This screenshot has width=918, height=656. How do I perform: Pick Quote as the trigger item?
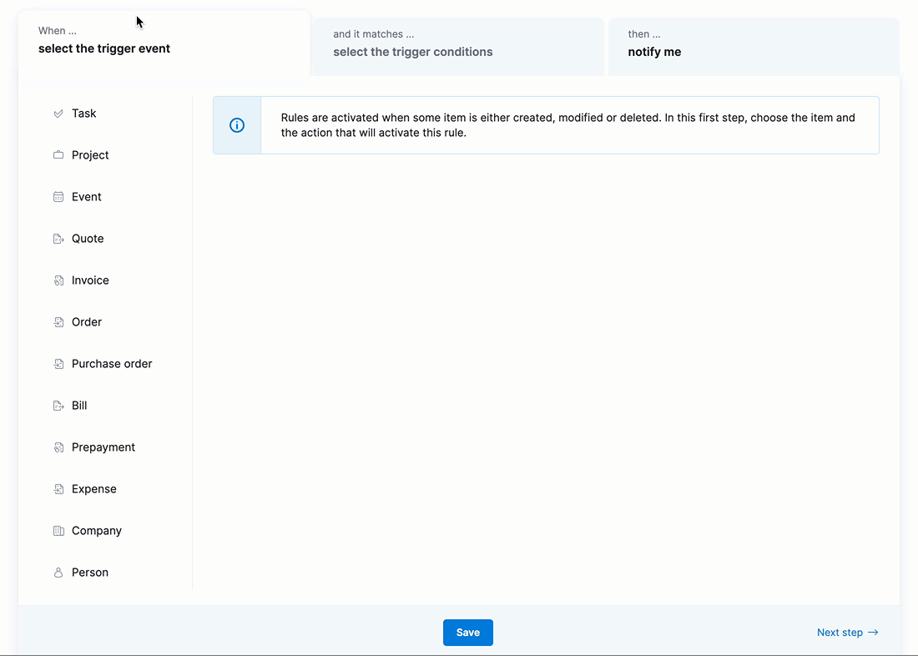(x=88, y=239)
